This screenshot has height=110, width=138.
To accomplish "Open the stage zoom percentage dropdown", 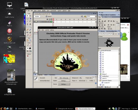I will (x=96, y=16).
